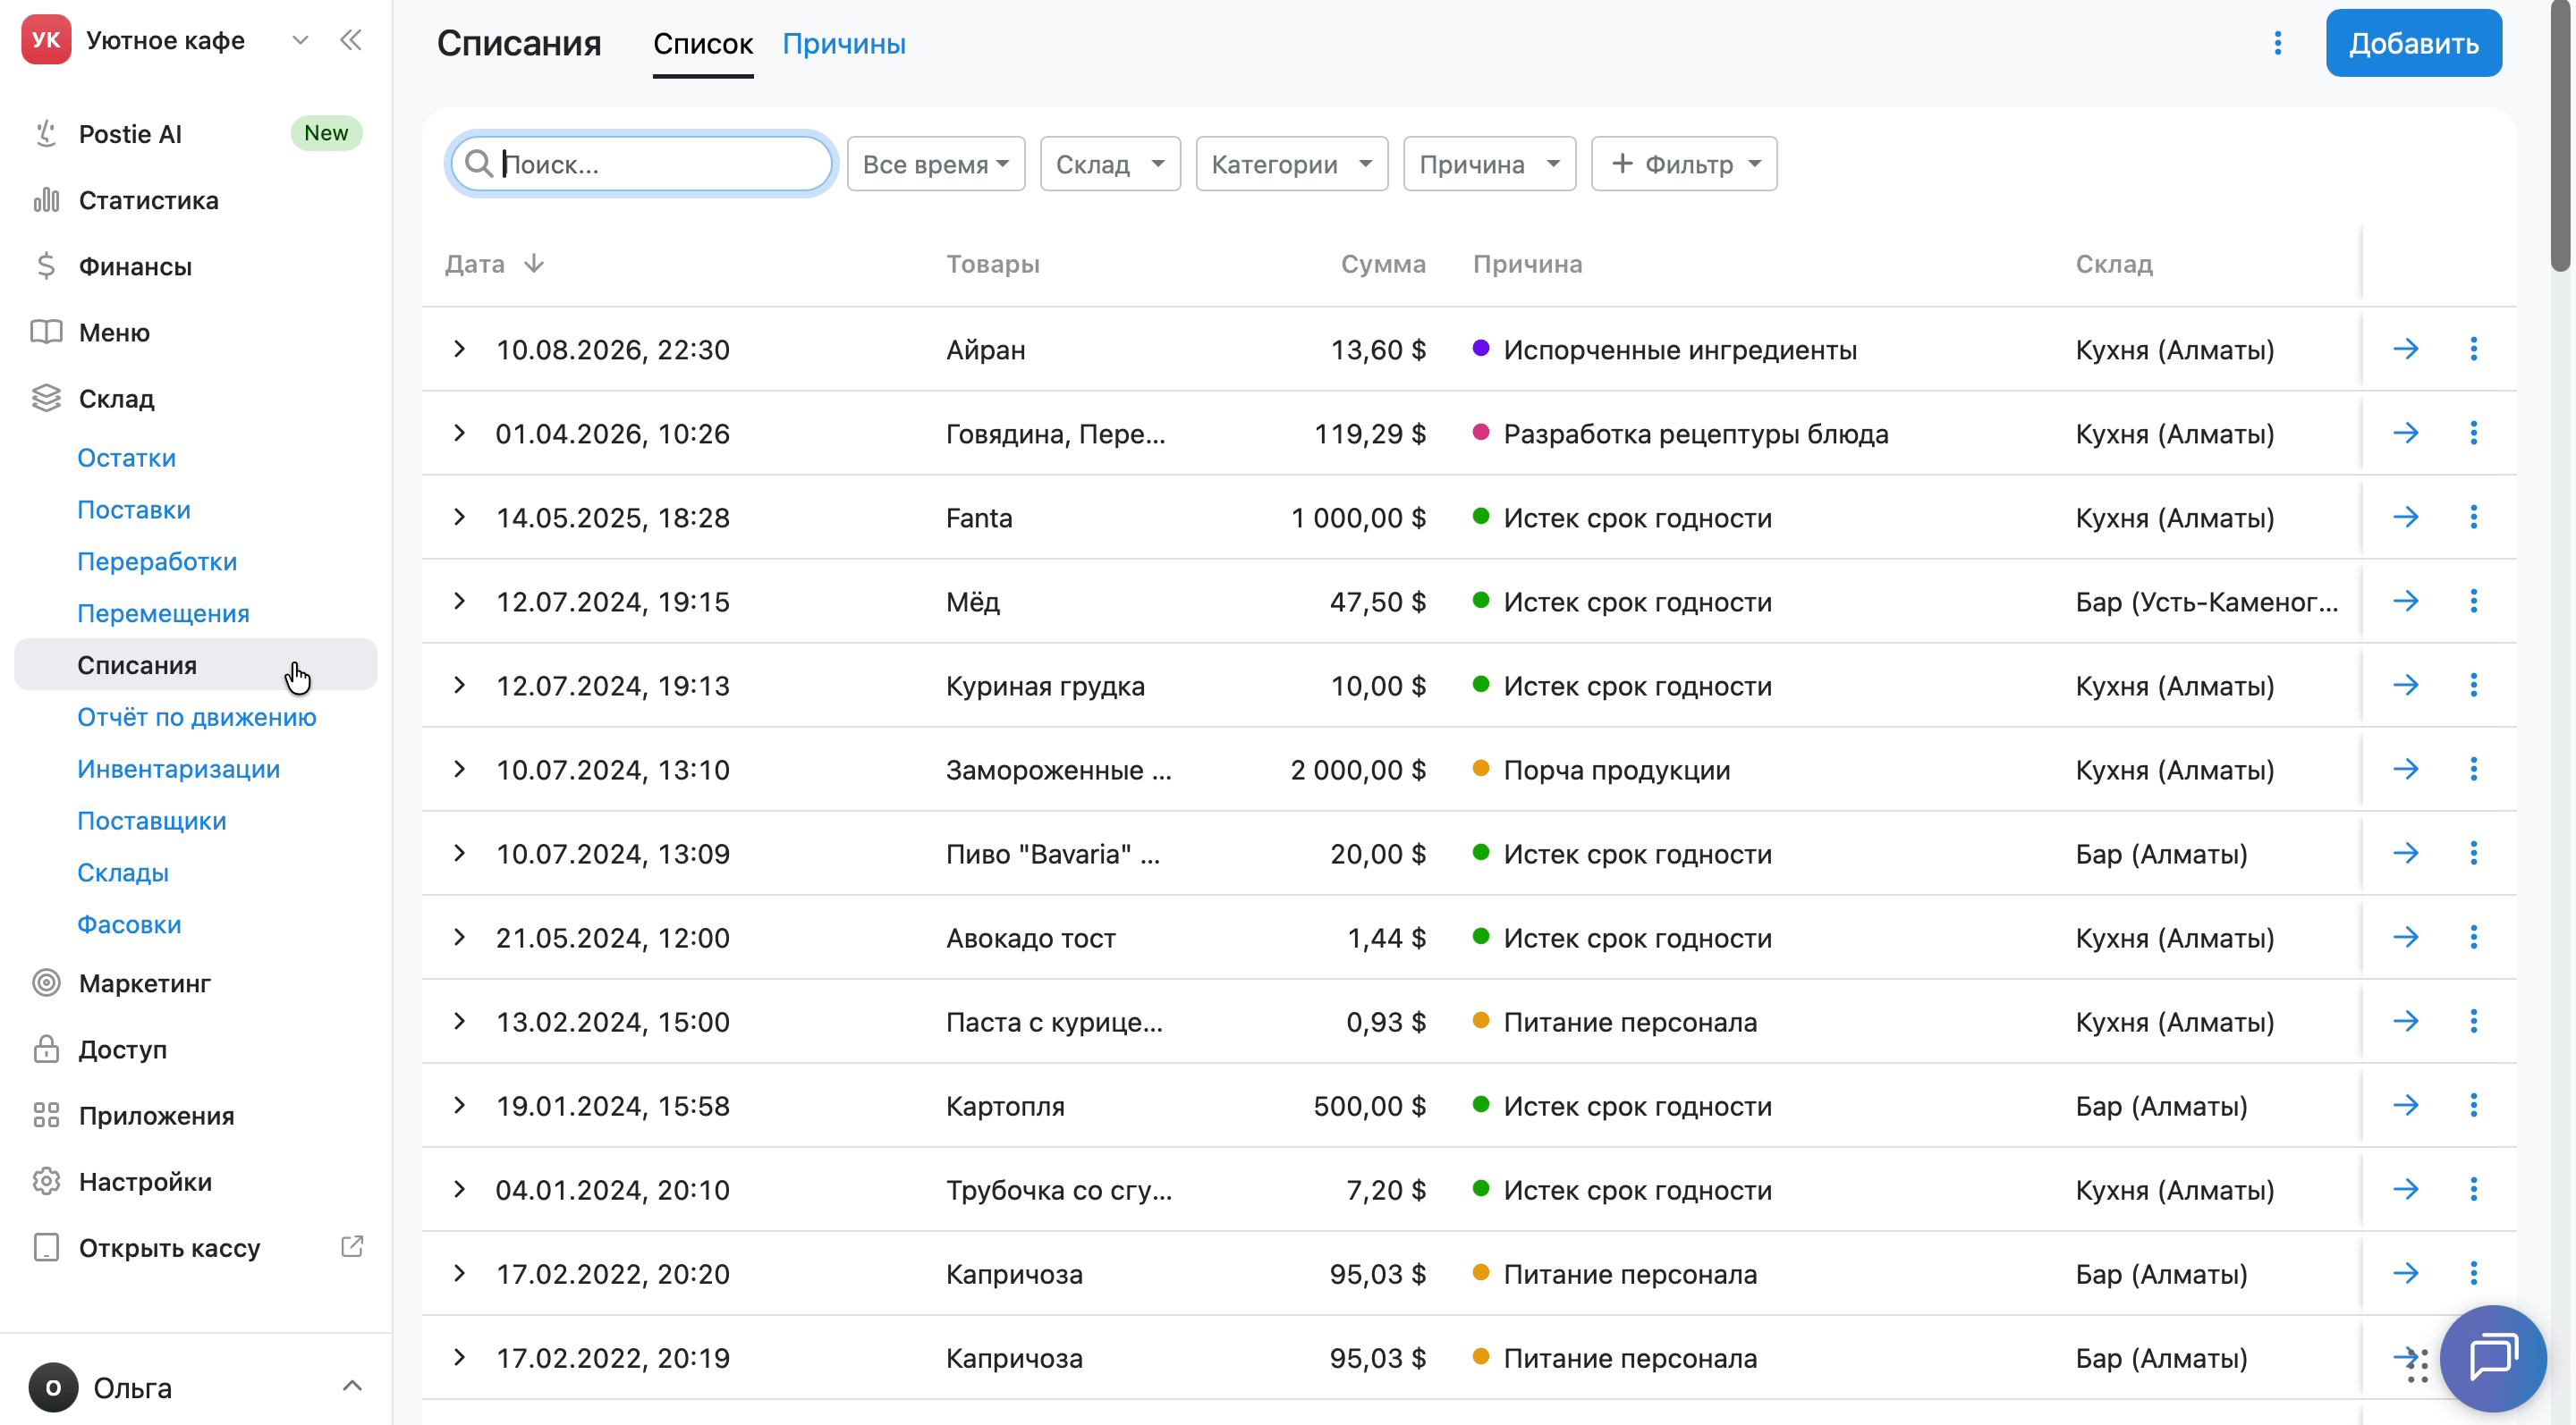Switch to the Причины tab
2576x1425 pixels.
[844, 44]
